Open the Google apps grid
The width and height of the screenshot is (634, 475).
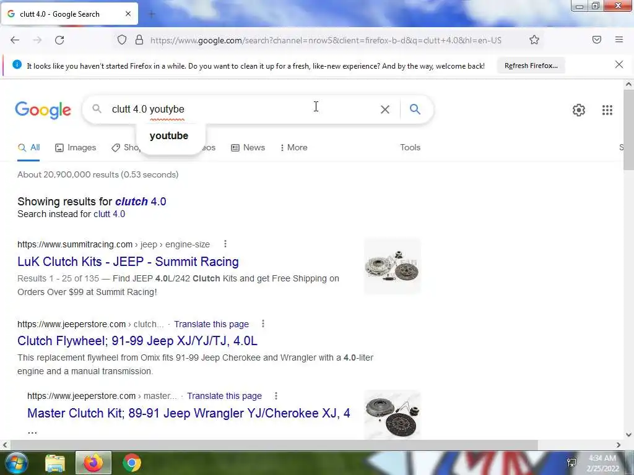click(607, 110)
